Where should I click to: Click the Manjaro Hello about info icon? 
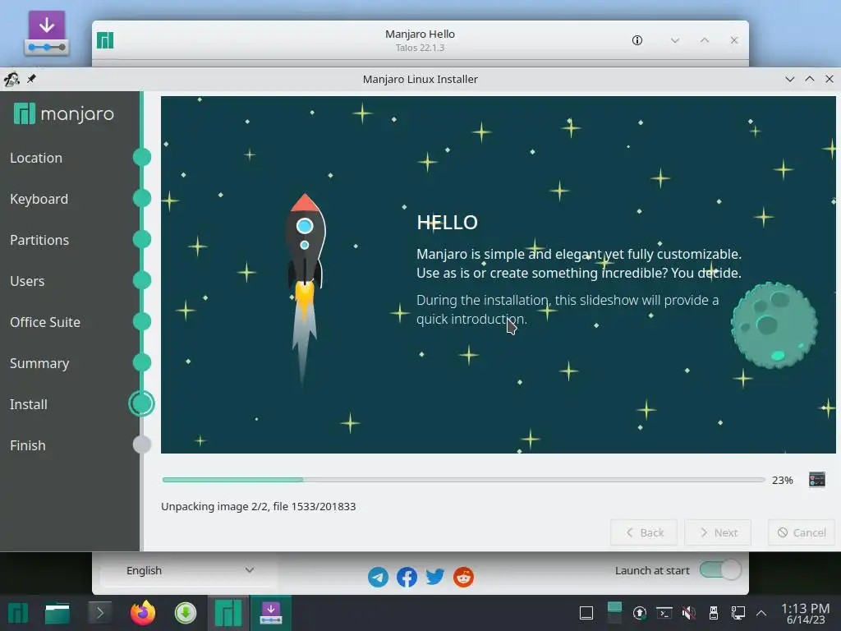(x=637, y=40)
